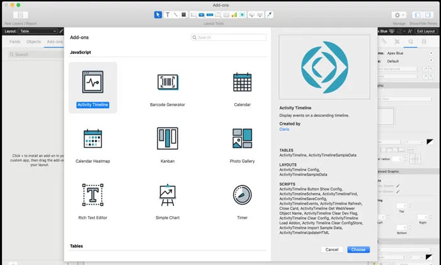This screenshot has height=265, width=441.
Task: Open the Default style arrow menu
Action: pos(430,60)
